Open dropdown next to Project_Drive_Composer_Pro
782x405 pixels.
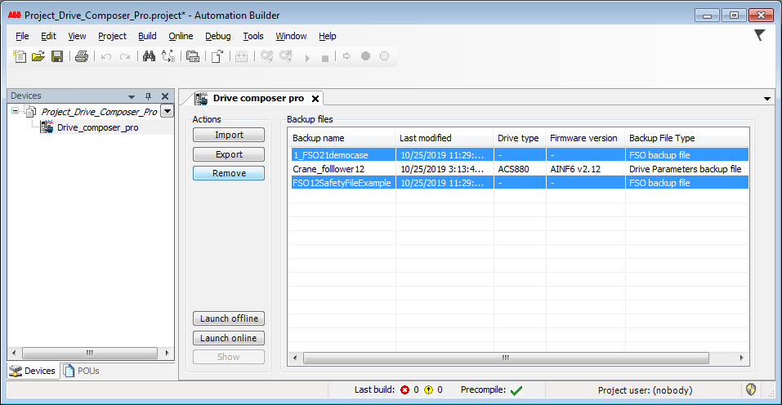pos(168,111)
